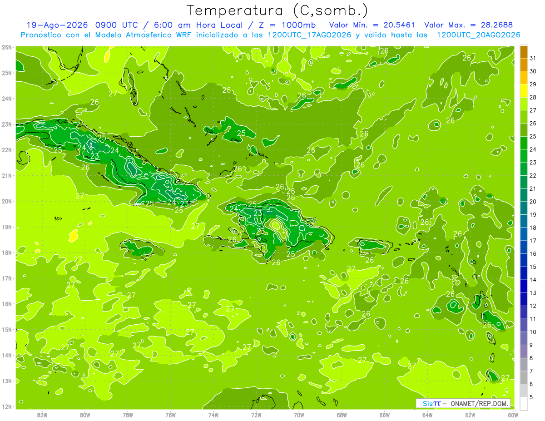The image size is (545, 421).
Task: Click the 'ONAMET/REP.DOM.' credit label
Action: click(x=480, y=403)
